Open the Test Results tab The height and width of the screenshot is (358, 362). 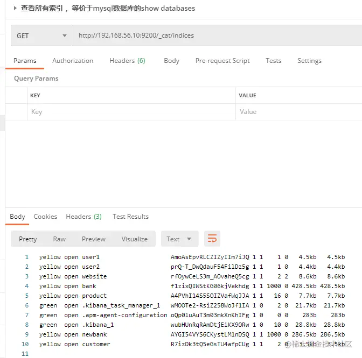pyautogui.click(x=130, y=217)
